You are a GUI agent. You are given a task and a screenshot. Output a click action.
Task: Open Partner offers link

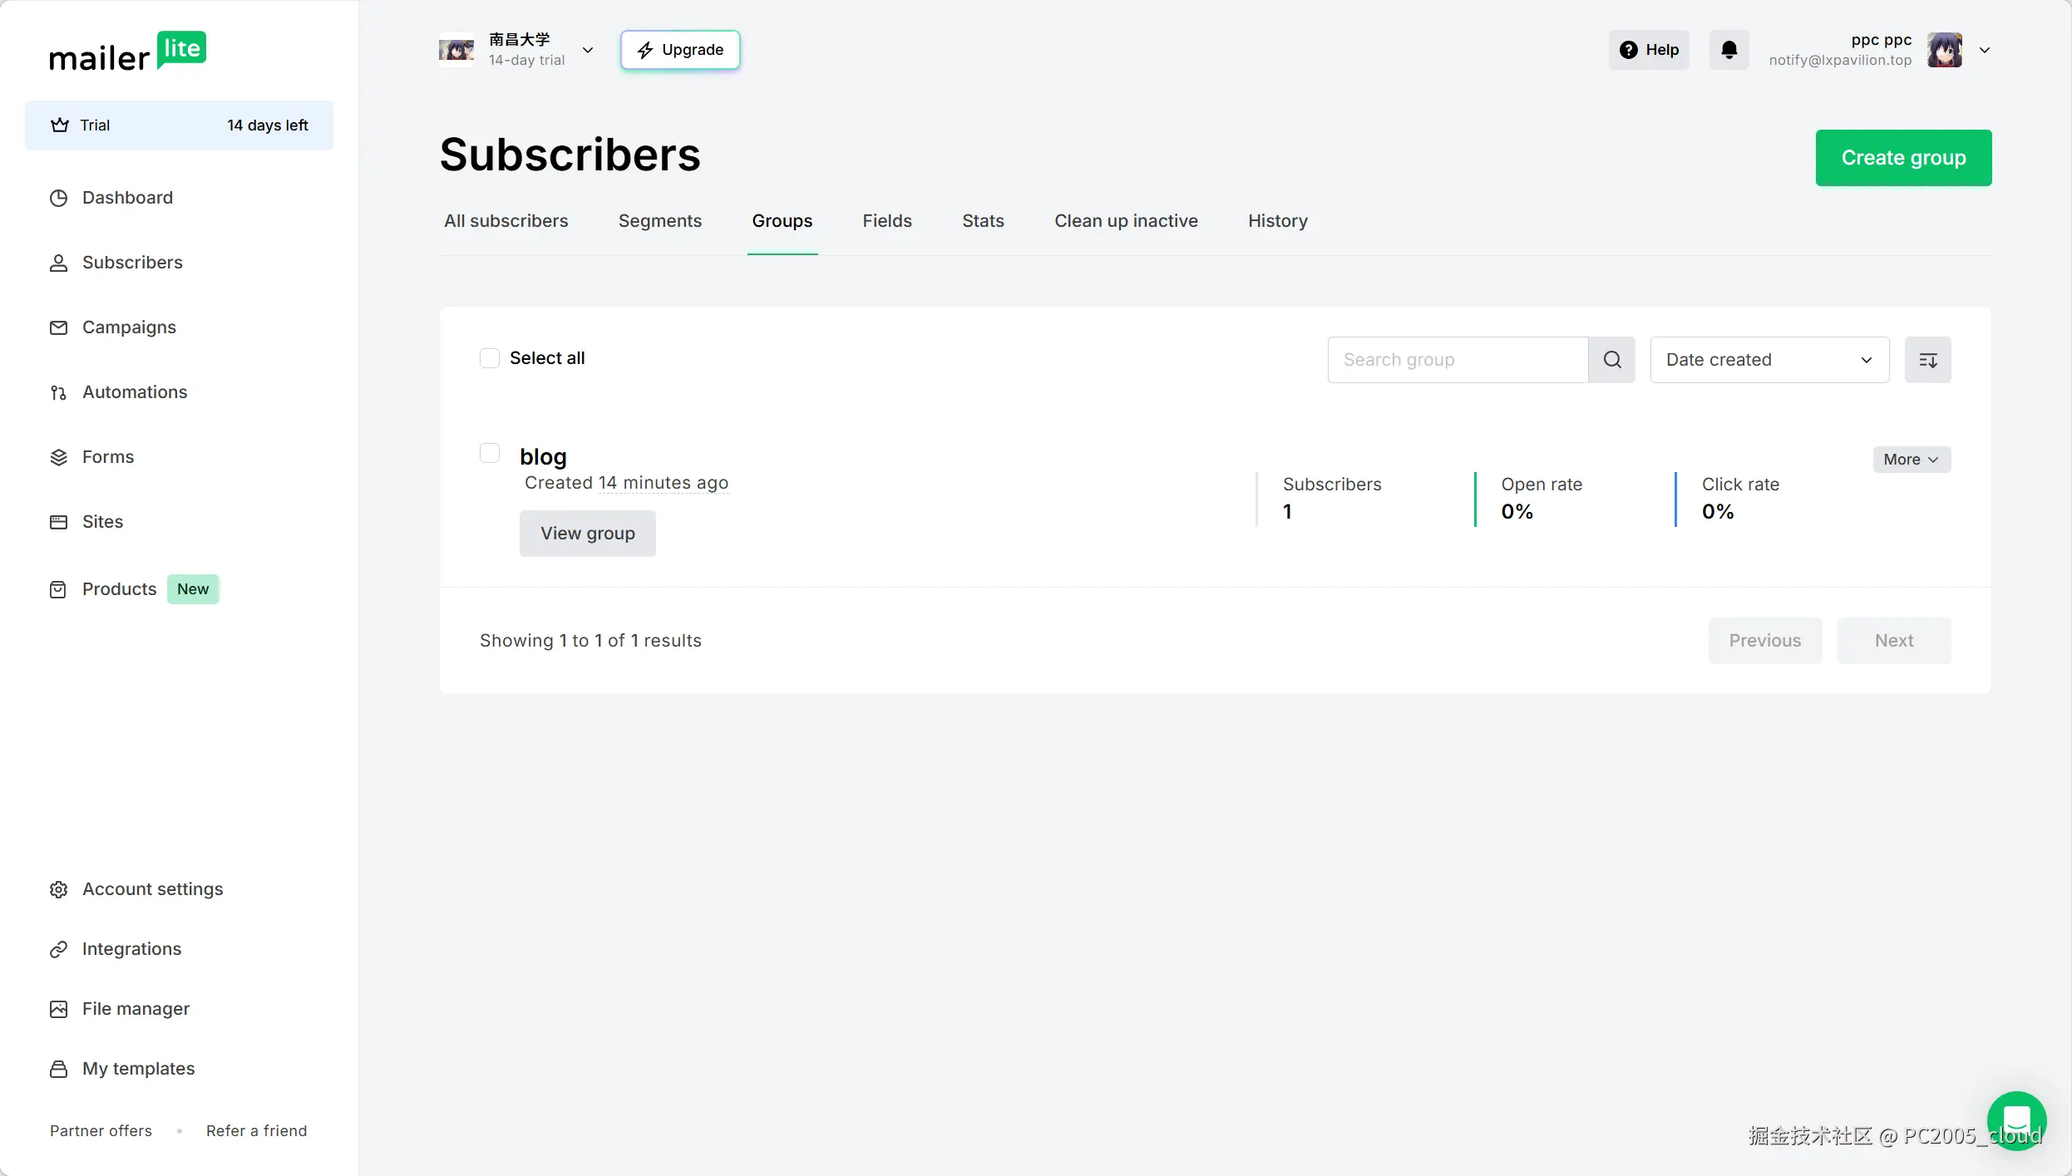coord(101,1131)
